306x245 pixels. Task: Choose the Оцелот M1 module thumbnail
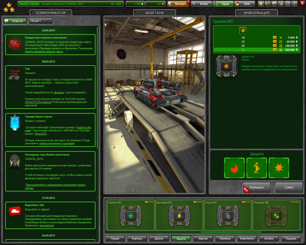coord(130,215)
